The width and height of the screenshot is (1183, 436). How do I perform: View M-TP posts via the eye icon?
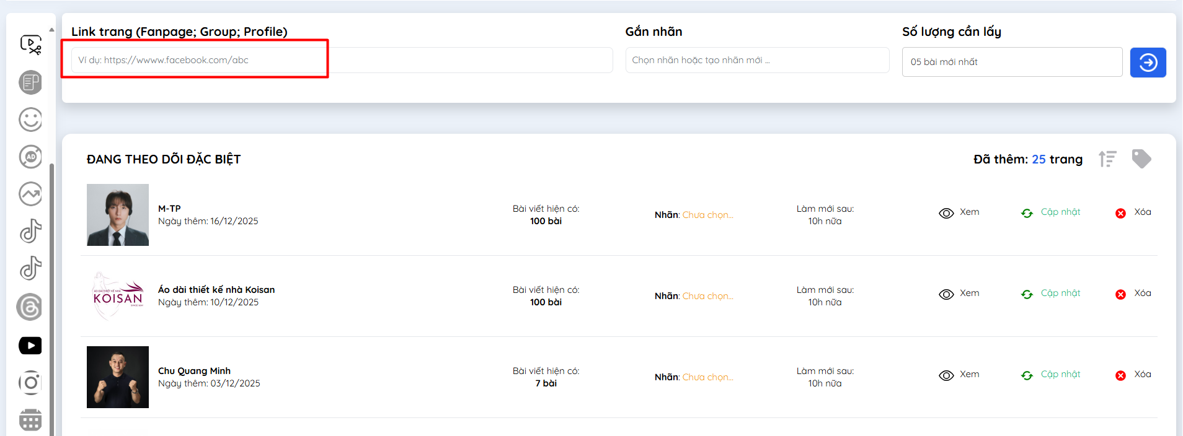946,213
